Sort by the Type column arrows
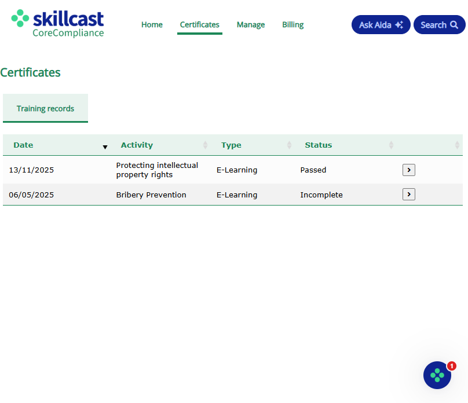The height and width of the screenshot is (403, 468). click(x=289, y=145)
